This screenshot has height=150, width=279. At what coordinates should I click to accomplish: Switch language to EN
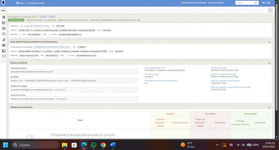(x=268, y=3)
